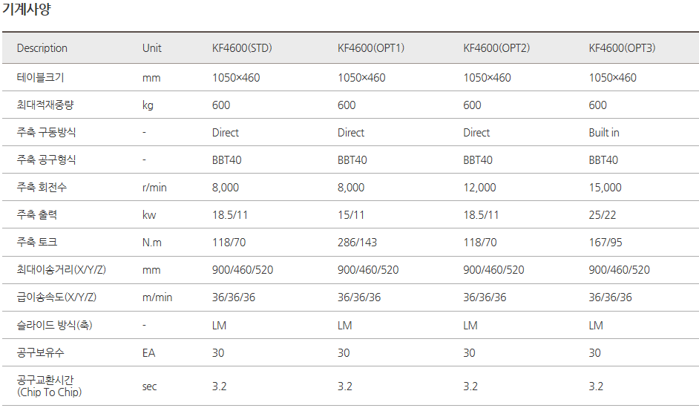Select the KF4600(STD) column header
This screenshot has height=408, width=699.
242,48
